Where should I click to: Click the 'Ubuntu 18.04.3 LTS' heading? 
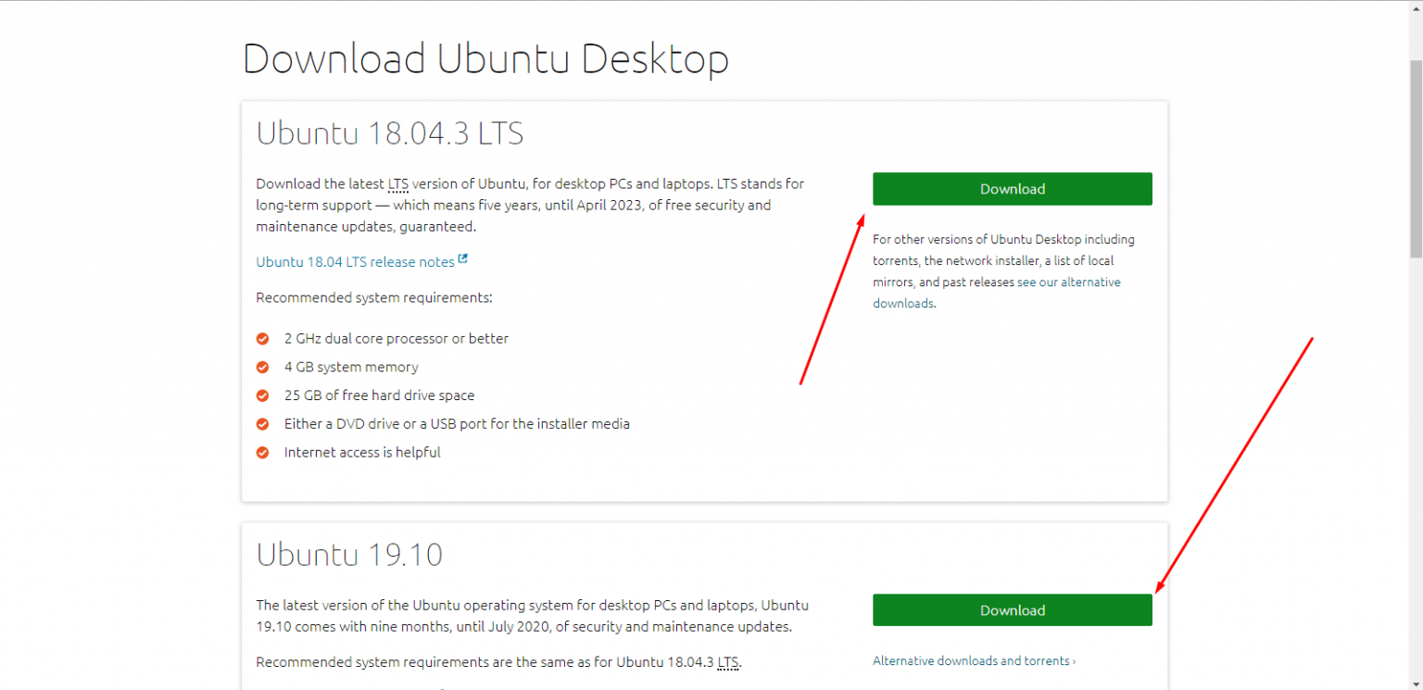point(389,132)
